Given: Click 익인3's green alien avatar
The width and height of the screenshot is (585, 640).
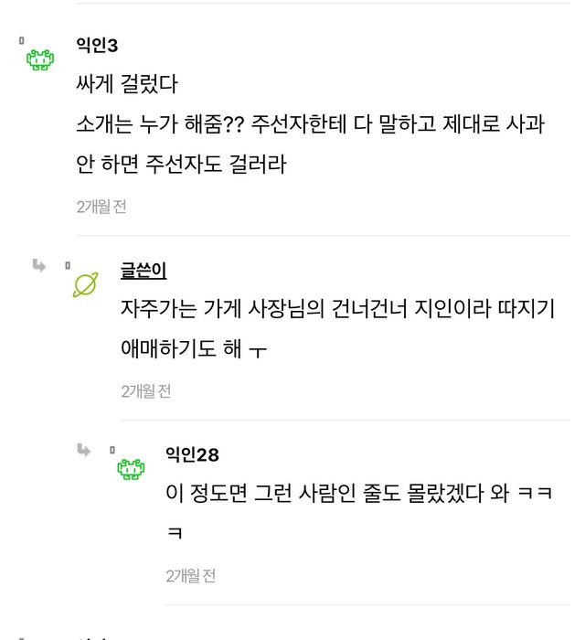Looking at the screenshot, I should pos(40,60).
